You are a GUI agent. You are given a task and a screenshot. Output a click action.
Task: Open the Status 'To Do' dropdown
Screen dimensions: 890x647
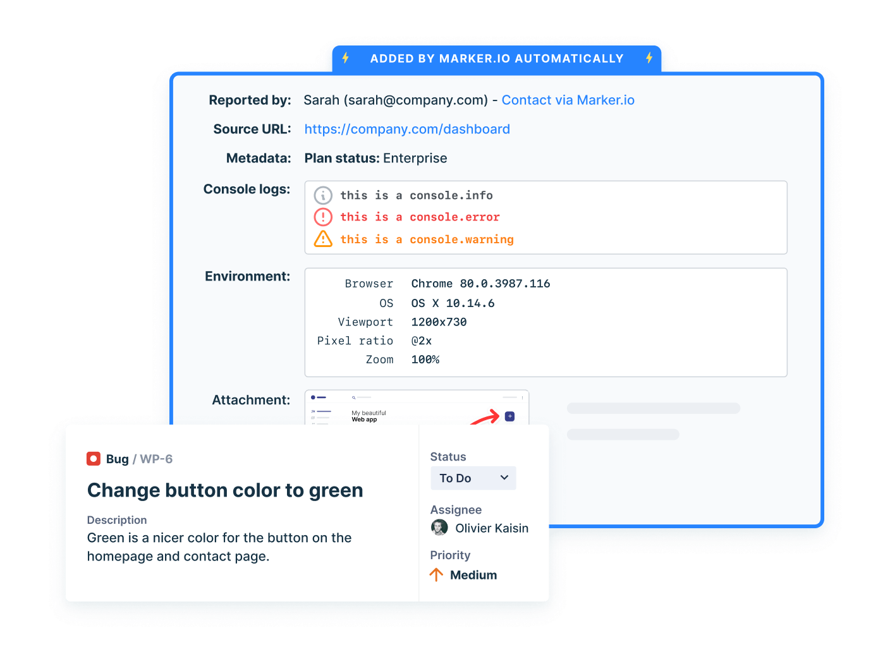pyautogui.click(x=473, y=478)
